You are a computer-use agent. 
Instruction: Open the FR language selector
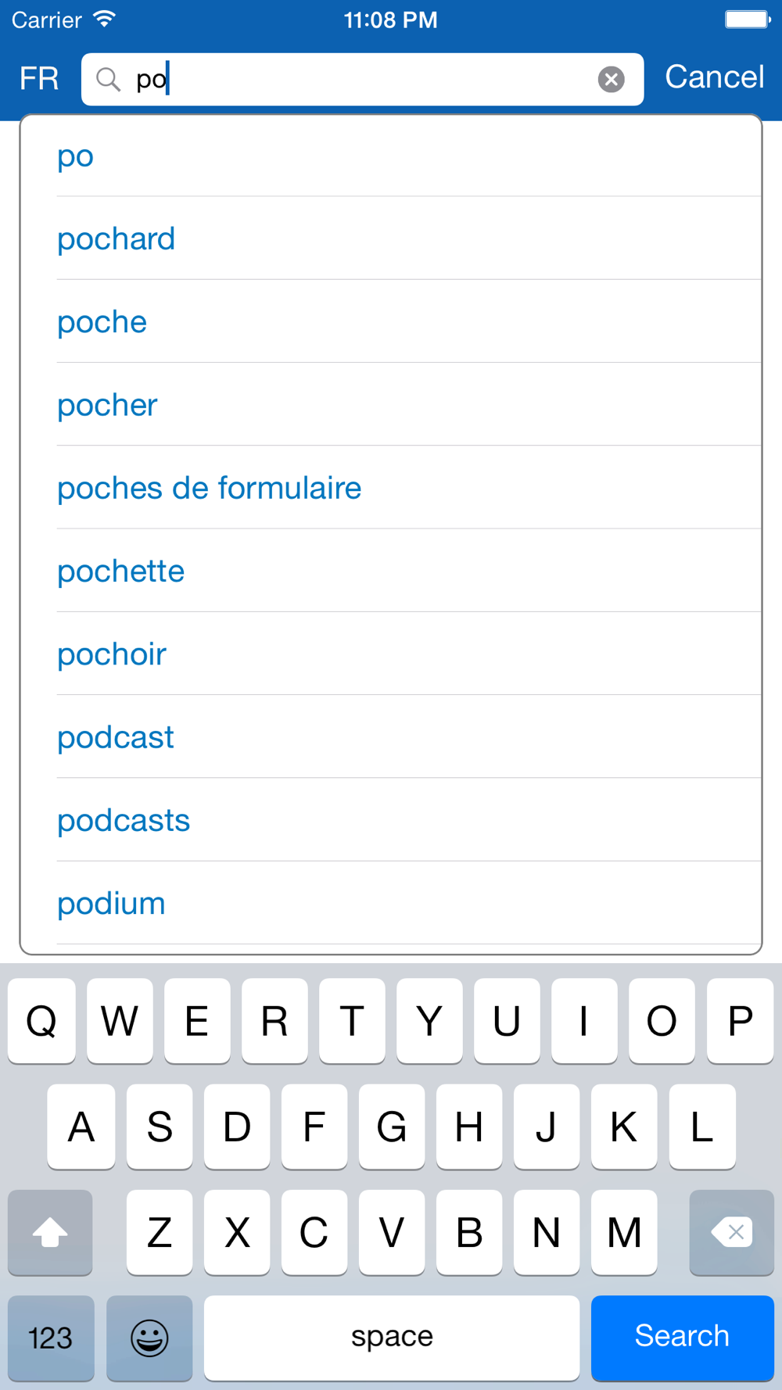(39, 79)
